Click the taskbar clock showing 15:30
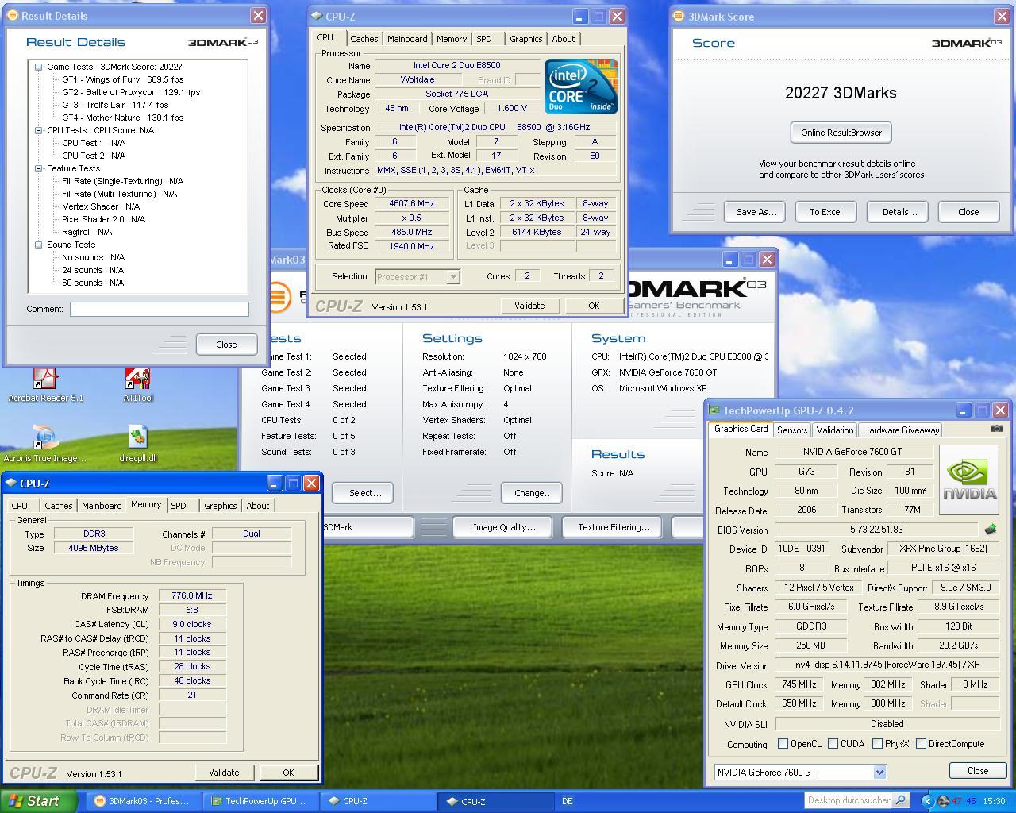Screen dimensions: 1016x813 tap(994, 801)
